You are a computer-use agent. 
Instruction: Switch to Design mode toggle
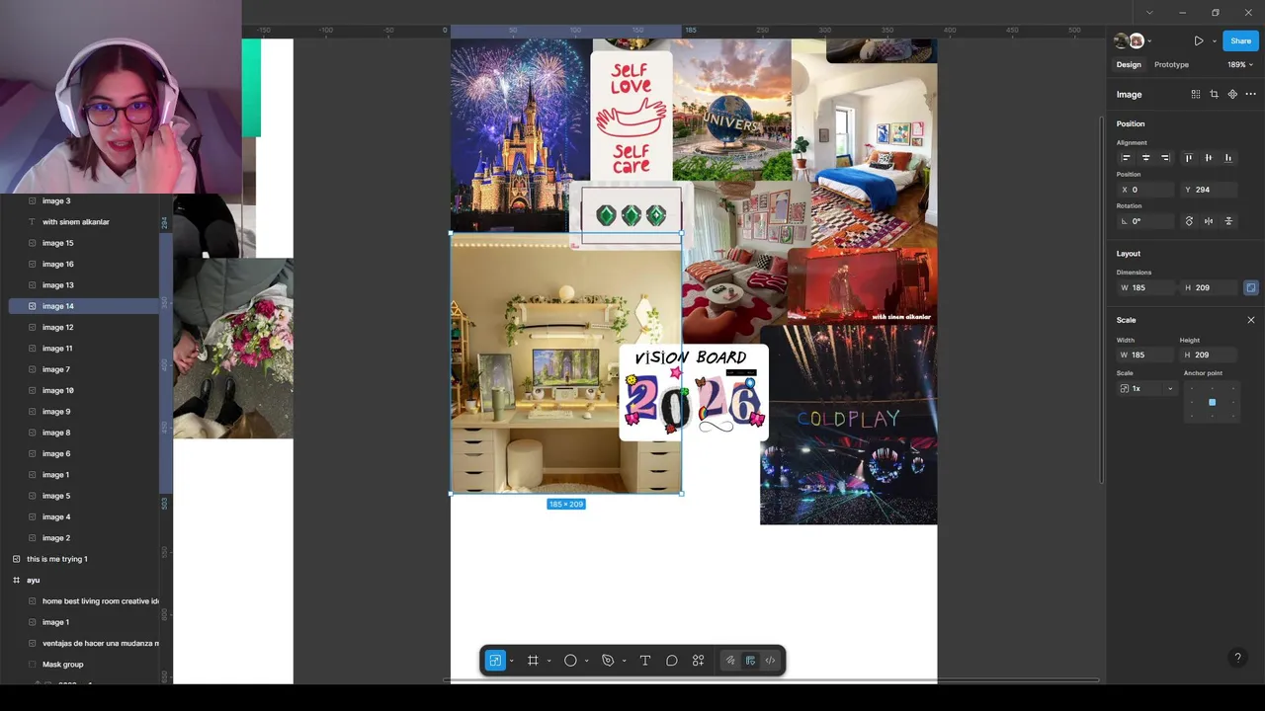coord(750,661)
